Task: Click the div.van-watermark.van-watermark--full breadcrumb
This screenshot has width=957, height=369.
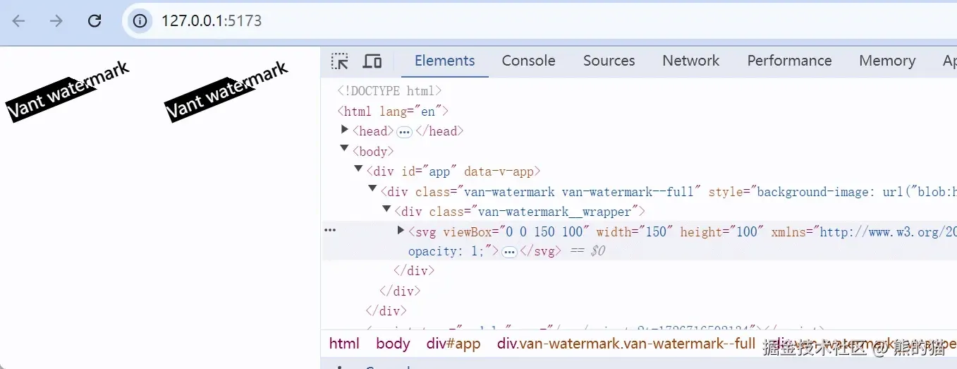Action: click(626, 344)
